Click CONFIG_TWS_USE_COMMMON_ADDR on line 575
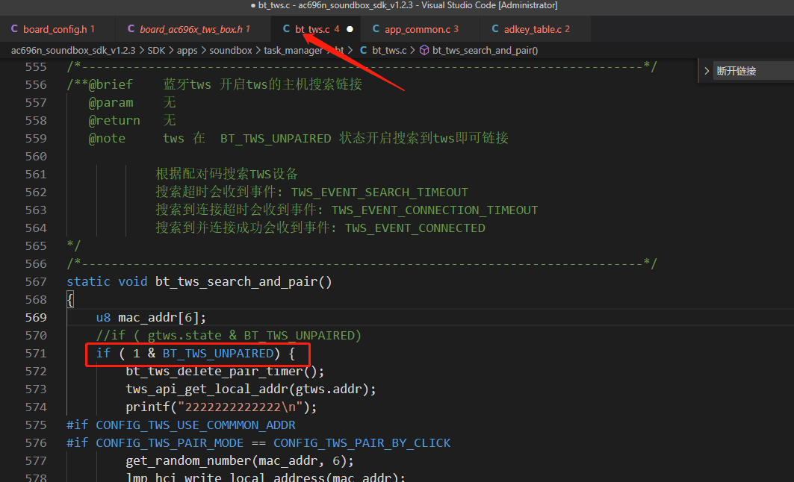This screenshot has height=482, width=794. pos(196,425)
